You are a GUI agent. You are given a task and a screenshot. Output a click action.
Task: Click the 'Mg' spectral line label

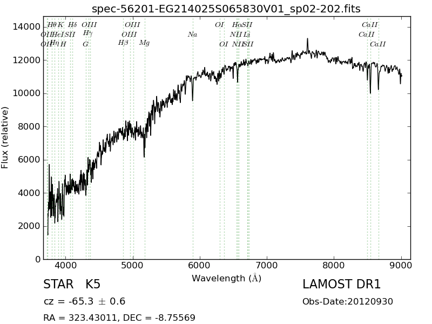point(144,43)
